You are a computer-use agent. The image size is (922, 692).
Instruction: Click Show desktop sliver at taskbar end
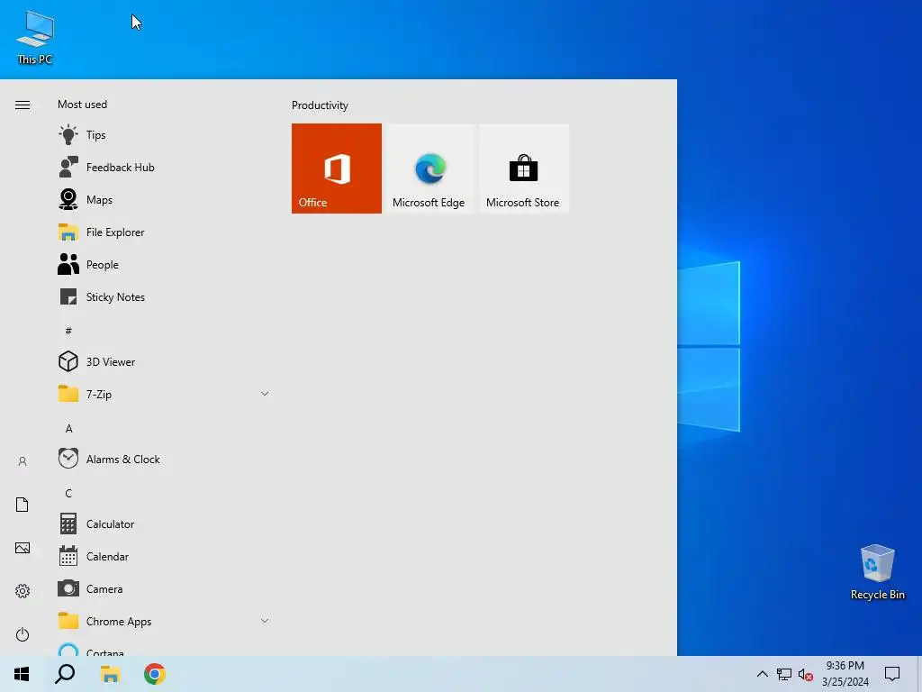click(x=919, y=674)
